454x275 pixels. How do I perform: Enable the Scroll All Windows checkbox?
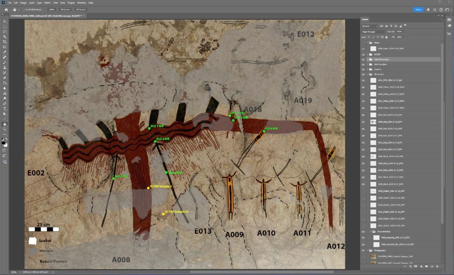[23, 9]
